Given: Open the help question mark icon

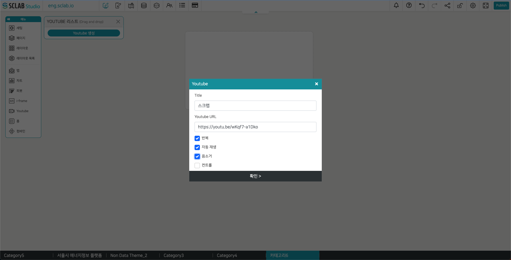Looking at the screenshot, I should pyautogui.click(x=409, y=6).
